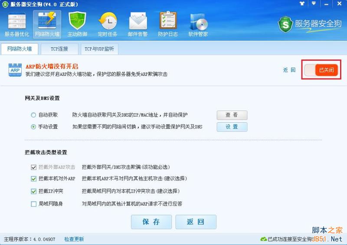
Task: Uncheck 拦截IP冲突 checkbox
Action: coord(34,191)
